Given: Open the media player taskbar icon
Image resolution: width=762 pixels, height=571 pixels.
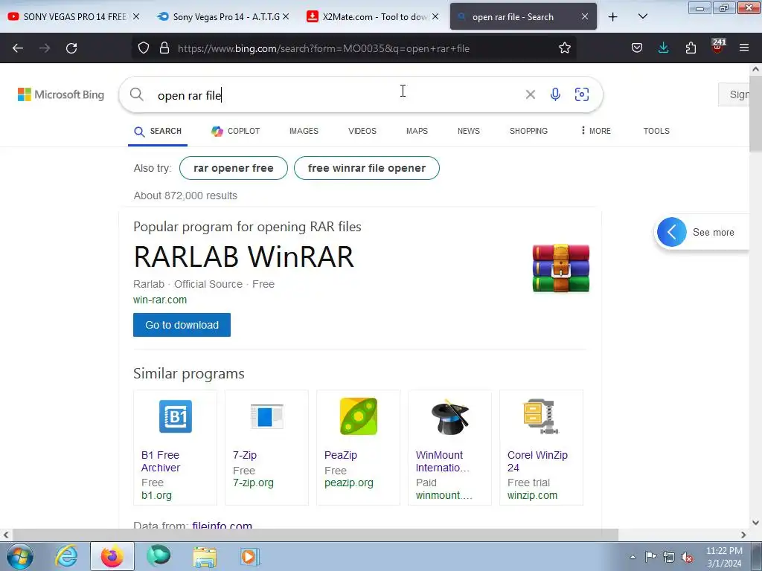Looking at the screenshot, I should coord(250,556).
